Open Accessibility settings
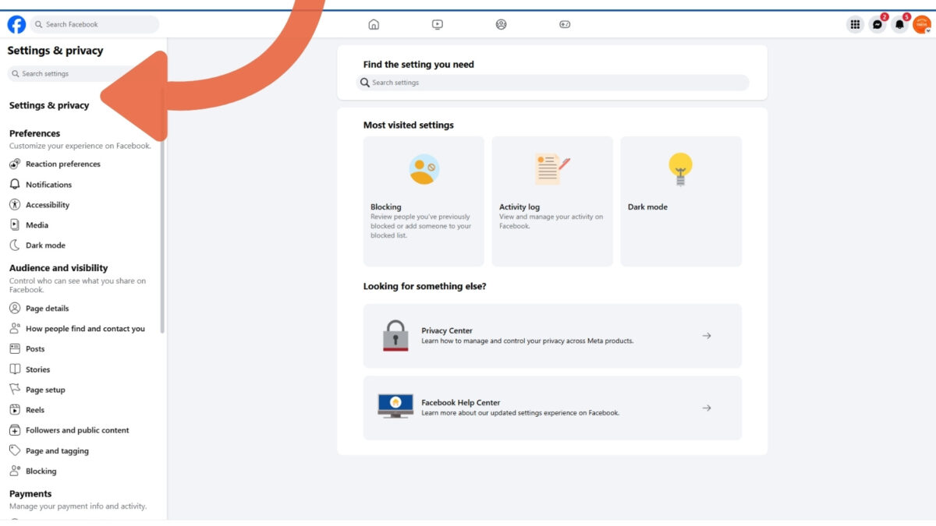Viewport: 936px width, 526px height. tap(48, 205)
